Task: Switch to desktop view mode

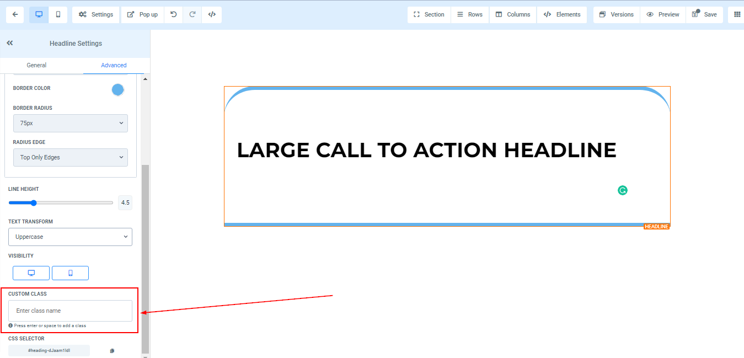Action: tap(39, 14)
